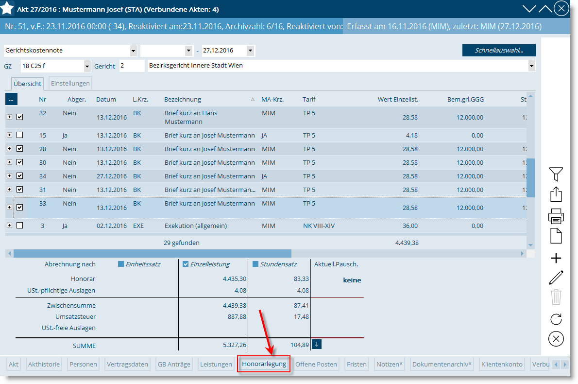Switch to the Einstellungen tab
Image resolution: width=578 pixels, height=384 pixels.
(70, 84)
